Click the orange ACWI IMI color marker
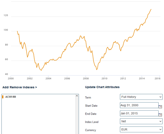This screenshot has width=164, height=134. (3, 97)
